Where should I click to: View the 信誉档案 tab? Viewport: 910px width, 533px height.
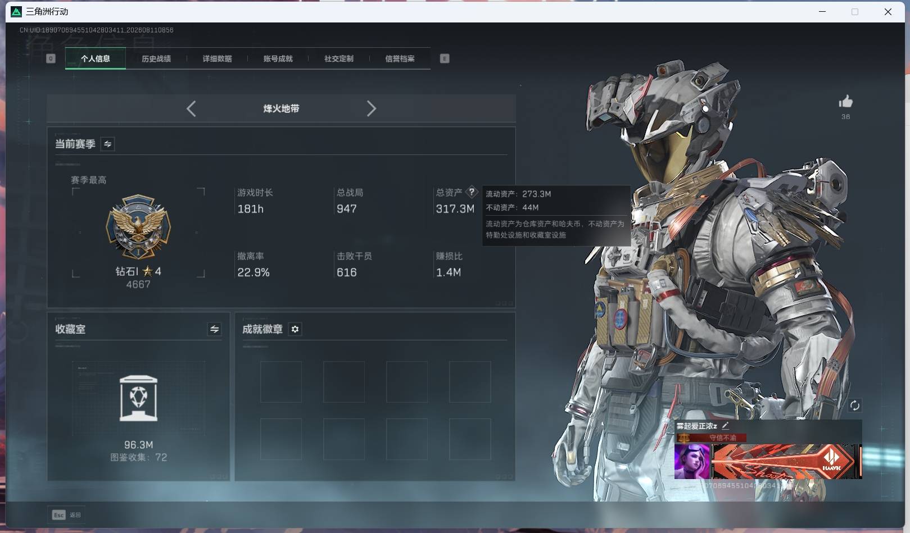click(400, 58)
